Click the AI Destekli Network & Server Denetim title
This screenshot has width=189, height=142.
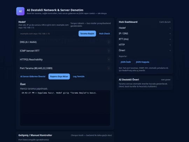(55, 10)
